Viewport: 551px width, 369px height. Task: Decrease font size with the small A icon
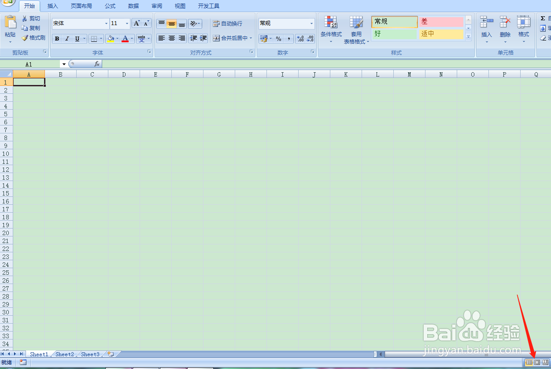pos(147,23)
